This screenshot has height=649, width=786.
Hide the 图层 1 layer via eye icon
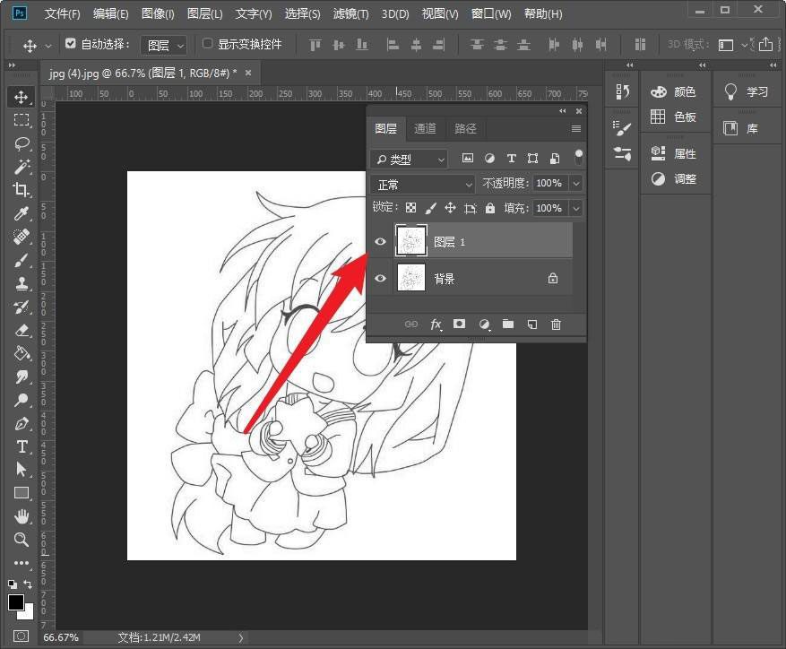click(381, 242)
